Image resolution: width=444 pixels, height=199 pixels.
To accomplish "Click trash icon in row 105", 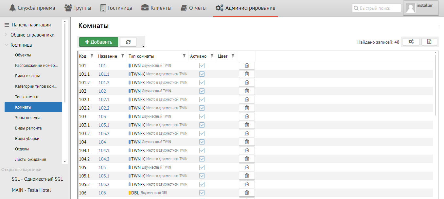I will (247, 167).
